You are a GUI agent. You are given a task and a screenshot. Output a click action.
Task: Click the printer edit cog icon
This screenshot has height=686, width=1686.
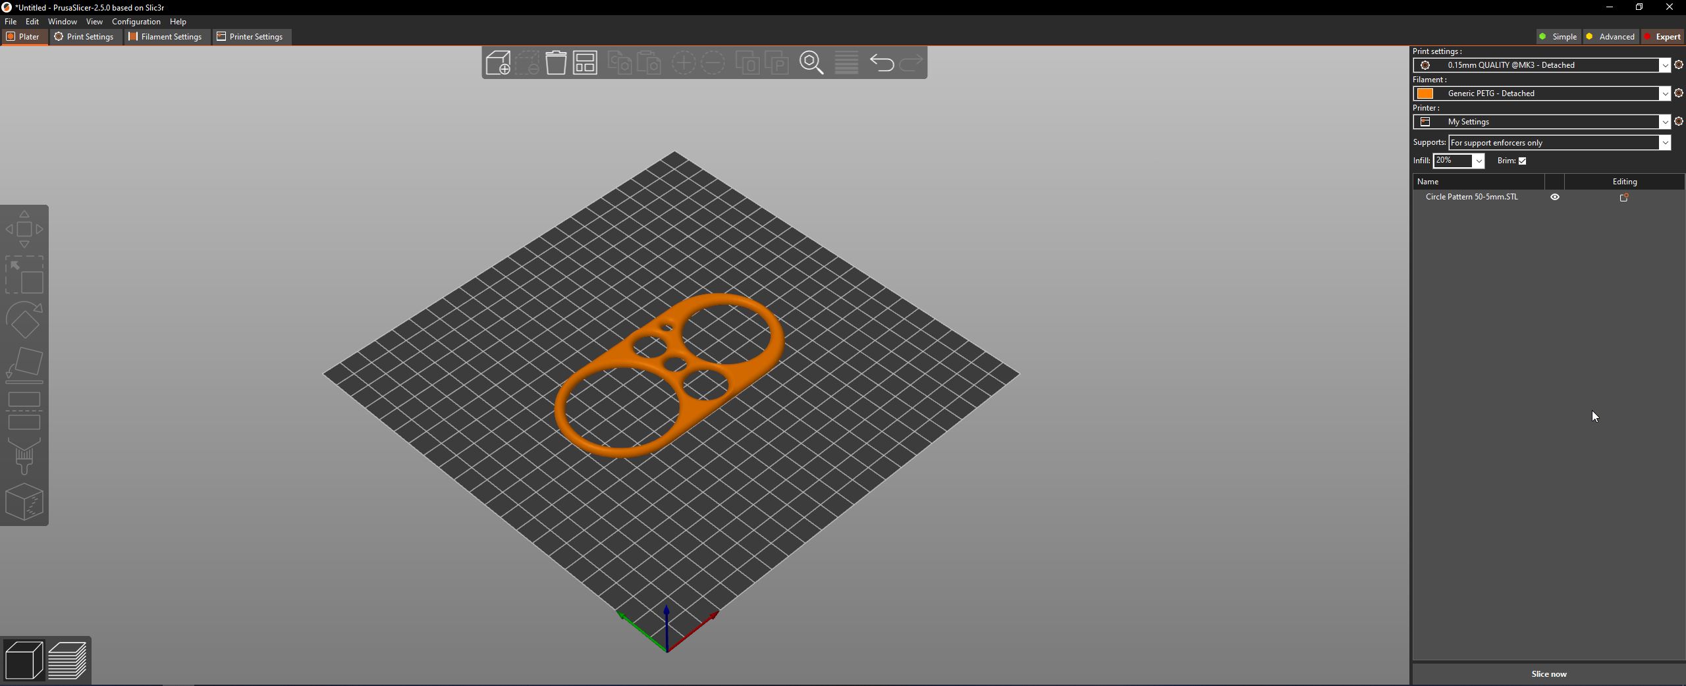coord(1679,121)
